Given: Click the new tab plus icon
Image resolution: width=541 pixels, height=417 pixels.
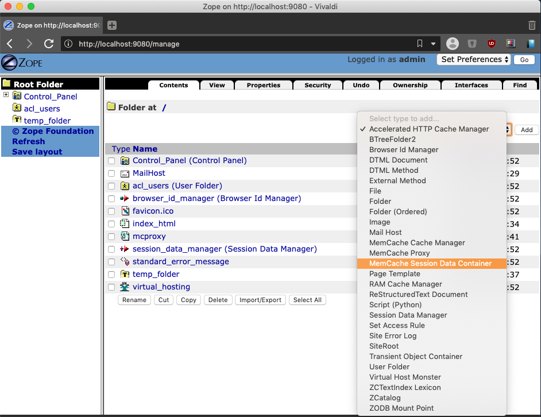Looking at the screenshot, I should (x=112, y=25).
